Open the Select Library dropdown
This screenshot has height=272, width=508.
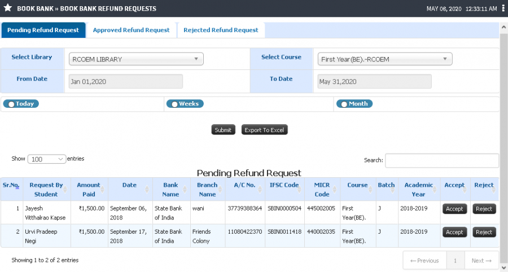136,59
